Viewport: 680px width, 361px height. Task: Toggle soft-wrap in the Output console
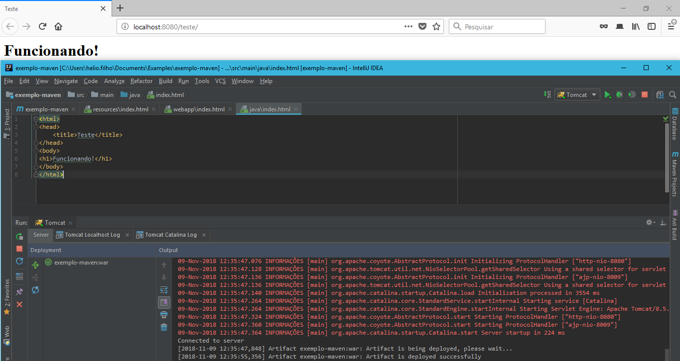pyautogui.click(x=164, y=290)
